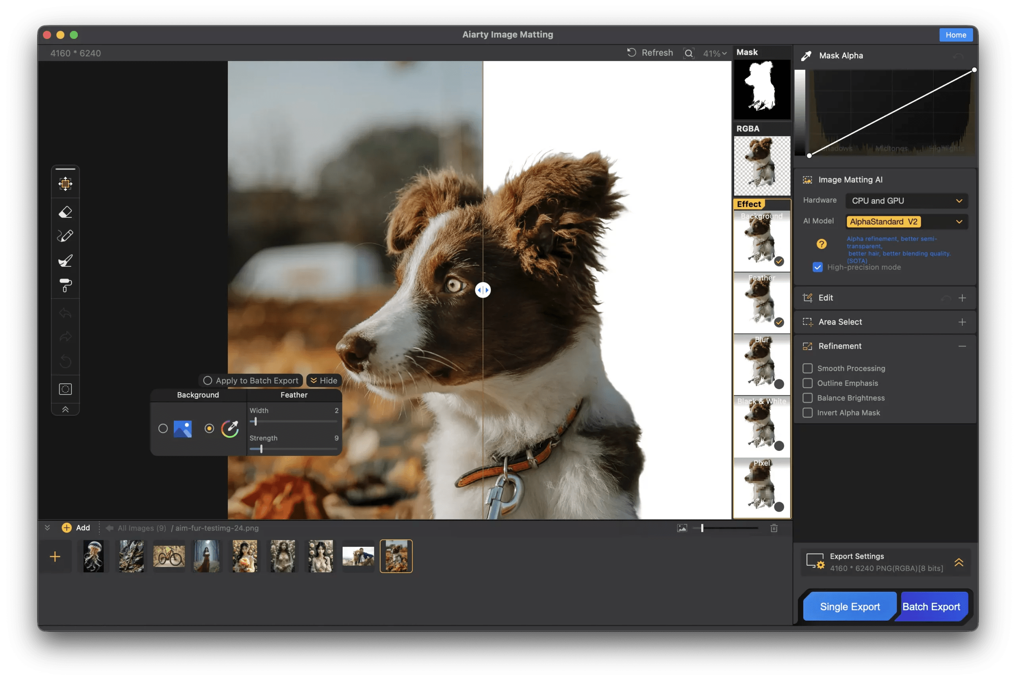Click the fit-to-view magnifier icon
This screenshot has width=1016, height=681.
tap(689, 54)
